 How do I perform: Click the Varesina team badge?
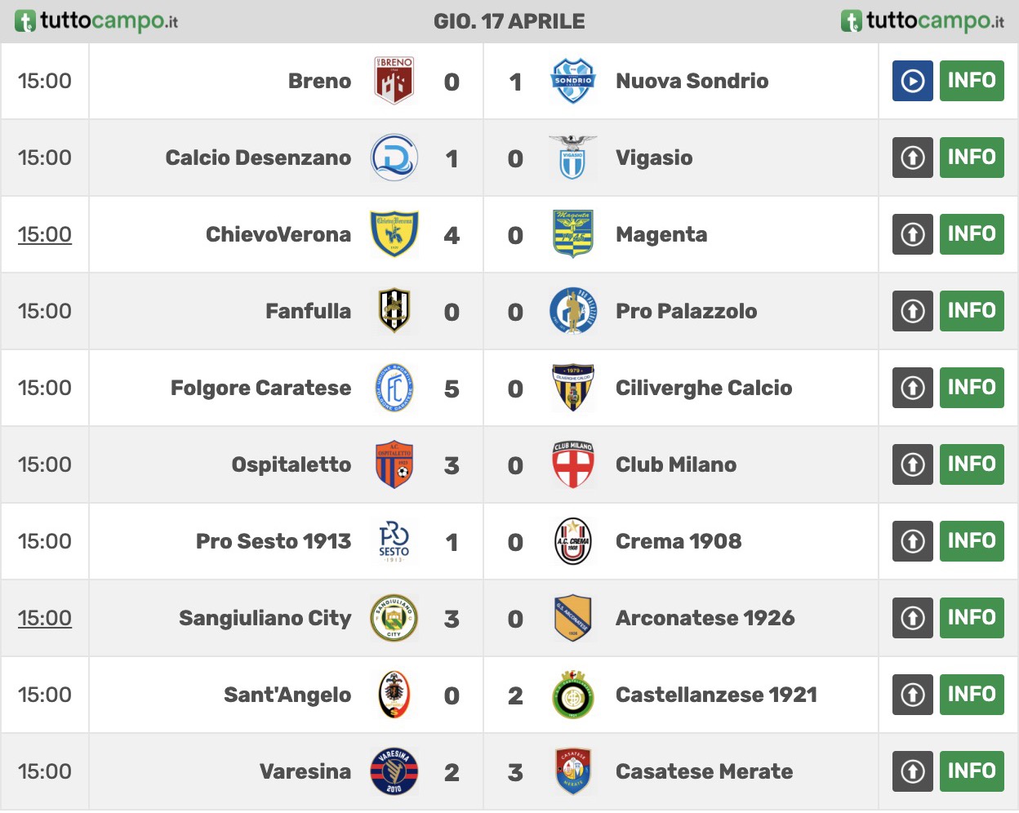click(394, 771)
